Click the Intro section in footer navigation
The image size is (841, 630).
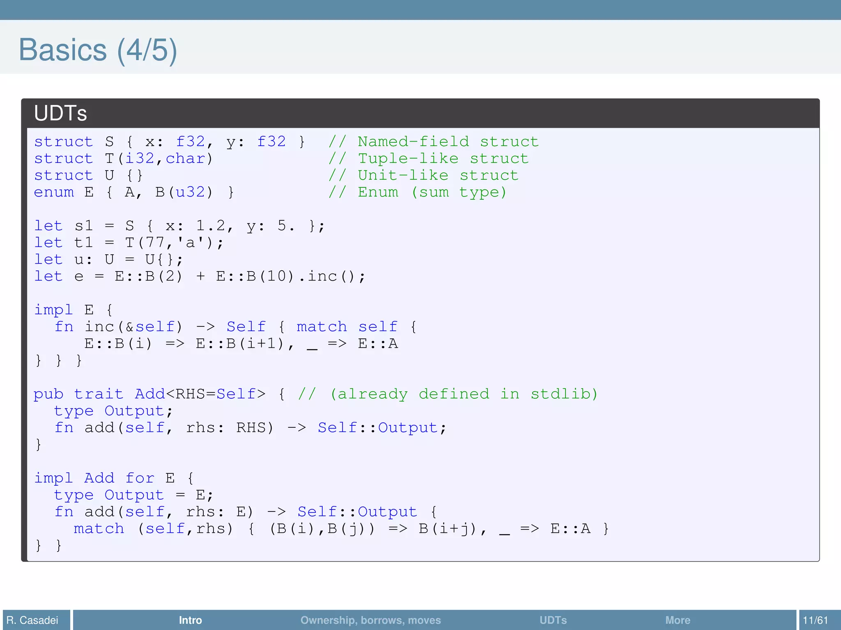click(x=190, y=620)
